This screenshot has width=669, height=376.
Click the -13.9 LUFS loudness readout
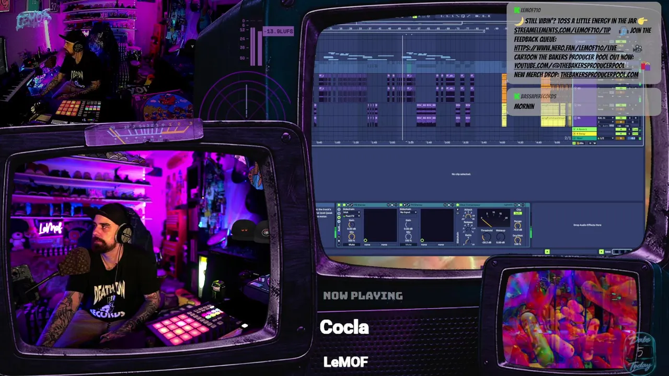tap(279, 31)
